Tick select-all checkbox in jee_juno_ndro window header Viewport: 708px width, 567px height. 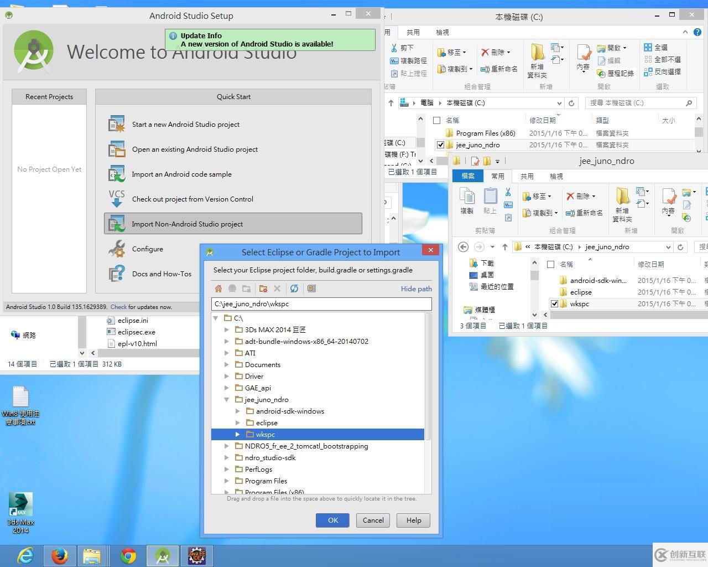click(x=550, y=265)
